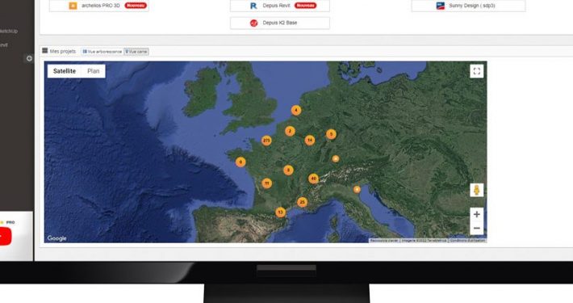Import using the Depuis Revit button
The image size is (573, 303).
tap(280, 6)
